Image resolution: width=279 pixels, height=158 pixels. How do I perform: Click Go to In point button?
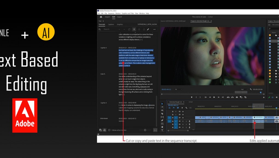click(206, 97)
